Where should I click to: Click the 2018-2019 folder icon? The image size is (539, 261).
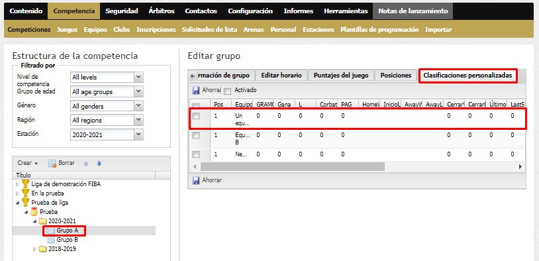pyautogui.click(x=43, y=249)
